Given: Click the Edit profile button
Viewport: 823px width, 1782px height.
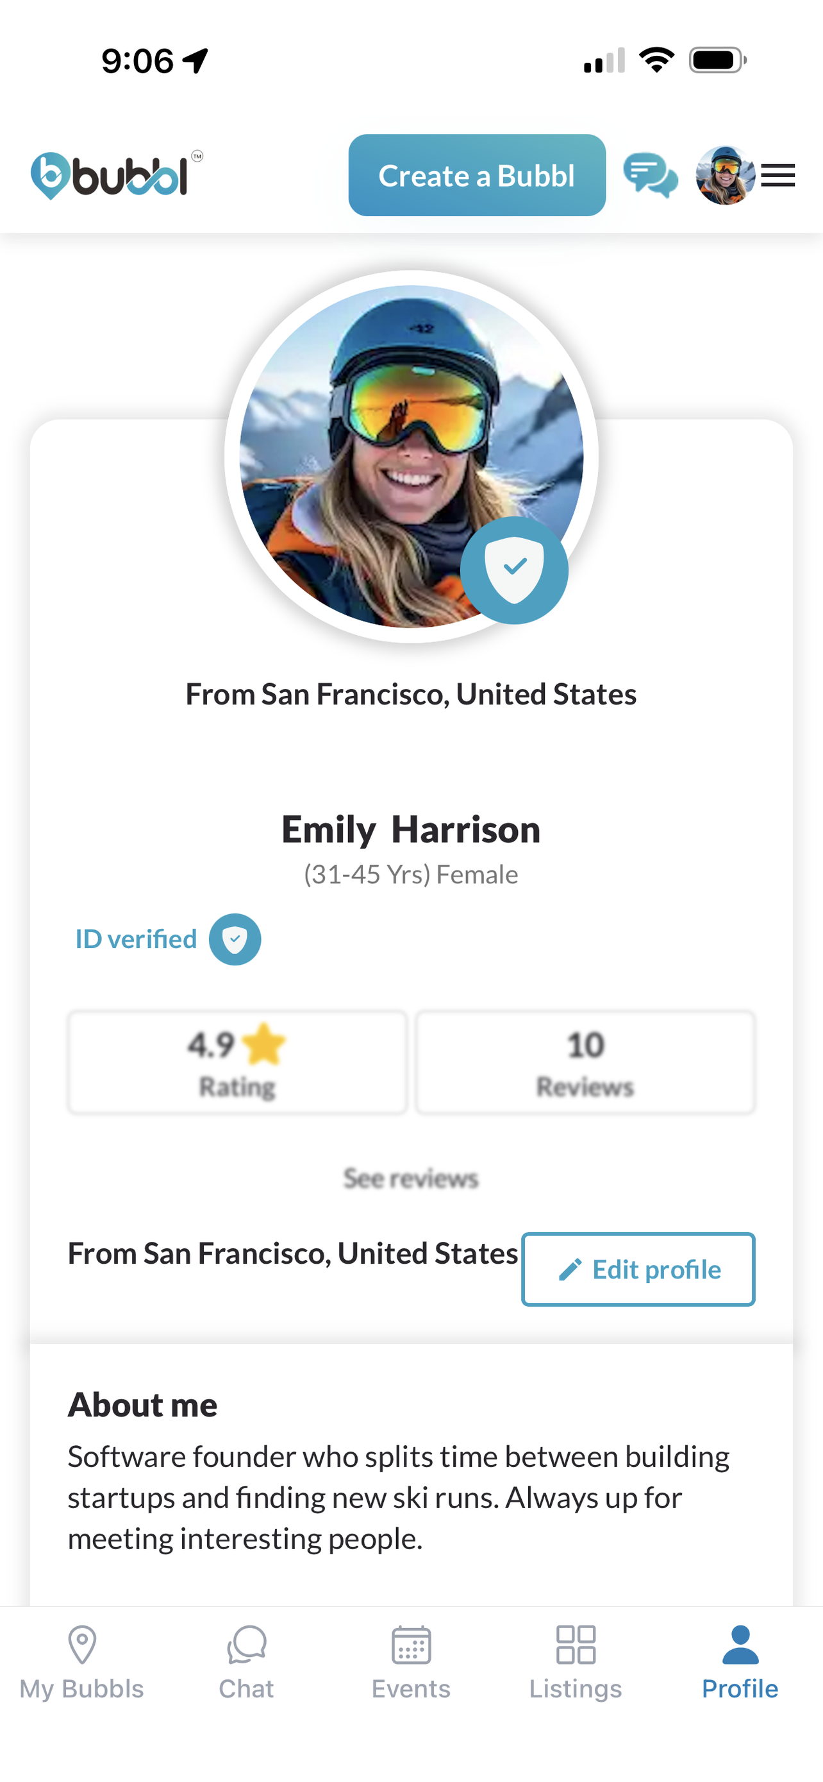Looking at the screenshot, I should 638,1269.
